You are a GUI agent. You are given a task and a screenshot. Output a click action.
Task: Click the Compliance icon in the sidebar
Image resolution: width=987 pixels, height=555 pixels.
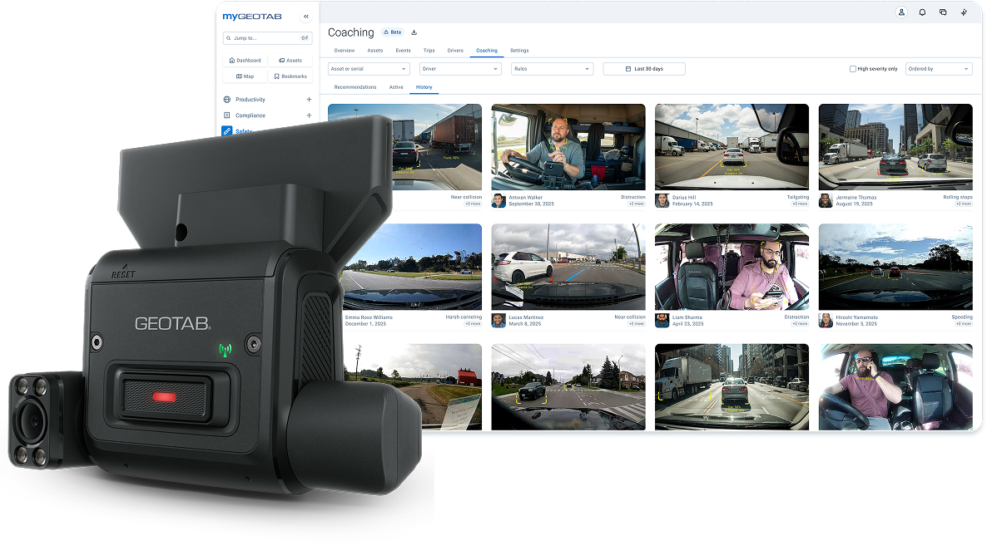227,115
